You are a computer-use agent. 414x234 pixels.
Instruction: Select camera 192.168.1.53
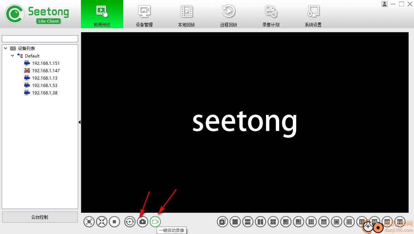pos(45,85)
